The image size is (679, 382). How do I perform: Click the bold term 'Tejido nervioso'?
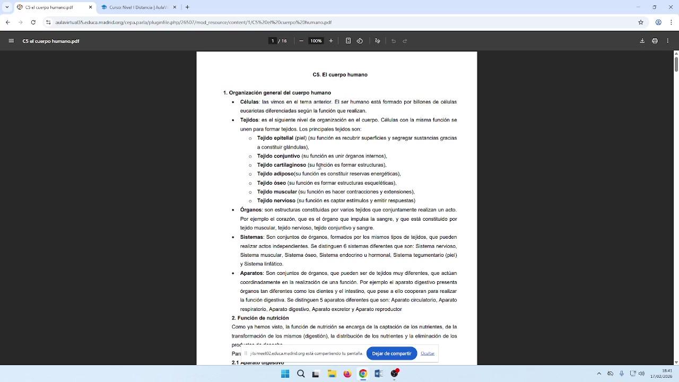click(x=276, y=201)
